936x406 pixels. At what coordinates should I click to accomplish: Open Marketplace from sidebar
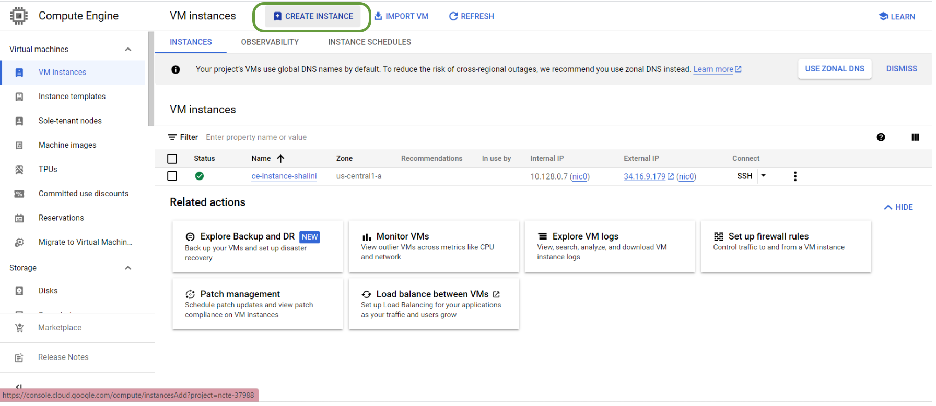(x=60, y=328)
